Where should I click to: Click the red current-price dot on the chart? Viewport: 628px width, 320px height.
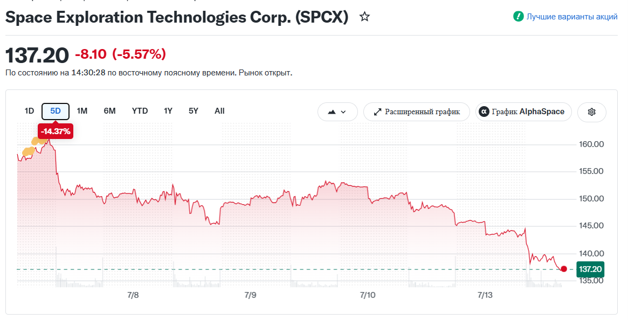click(x=564, y=269)
